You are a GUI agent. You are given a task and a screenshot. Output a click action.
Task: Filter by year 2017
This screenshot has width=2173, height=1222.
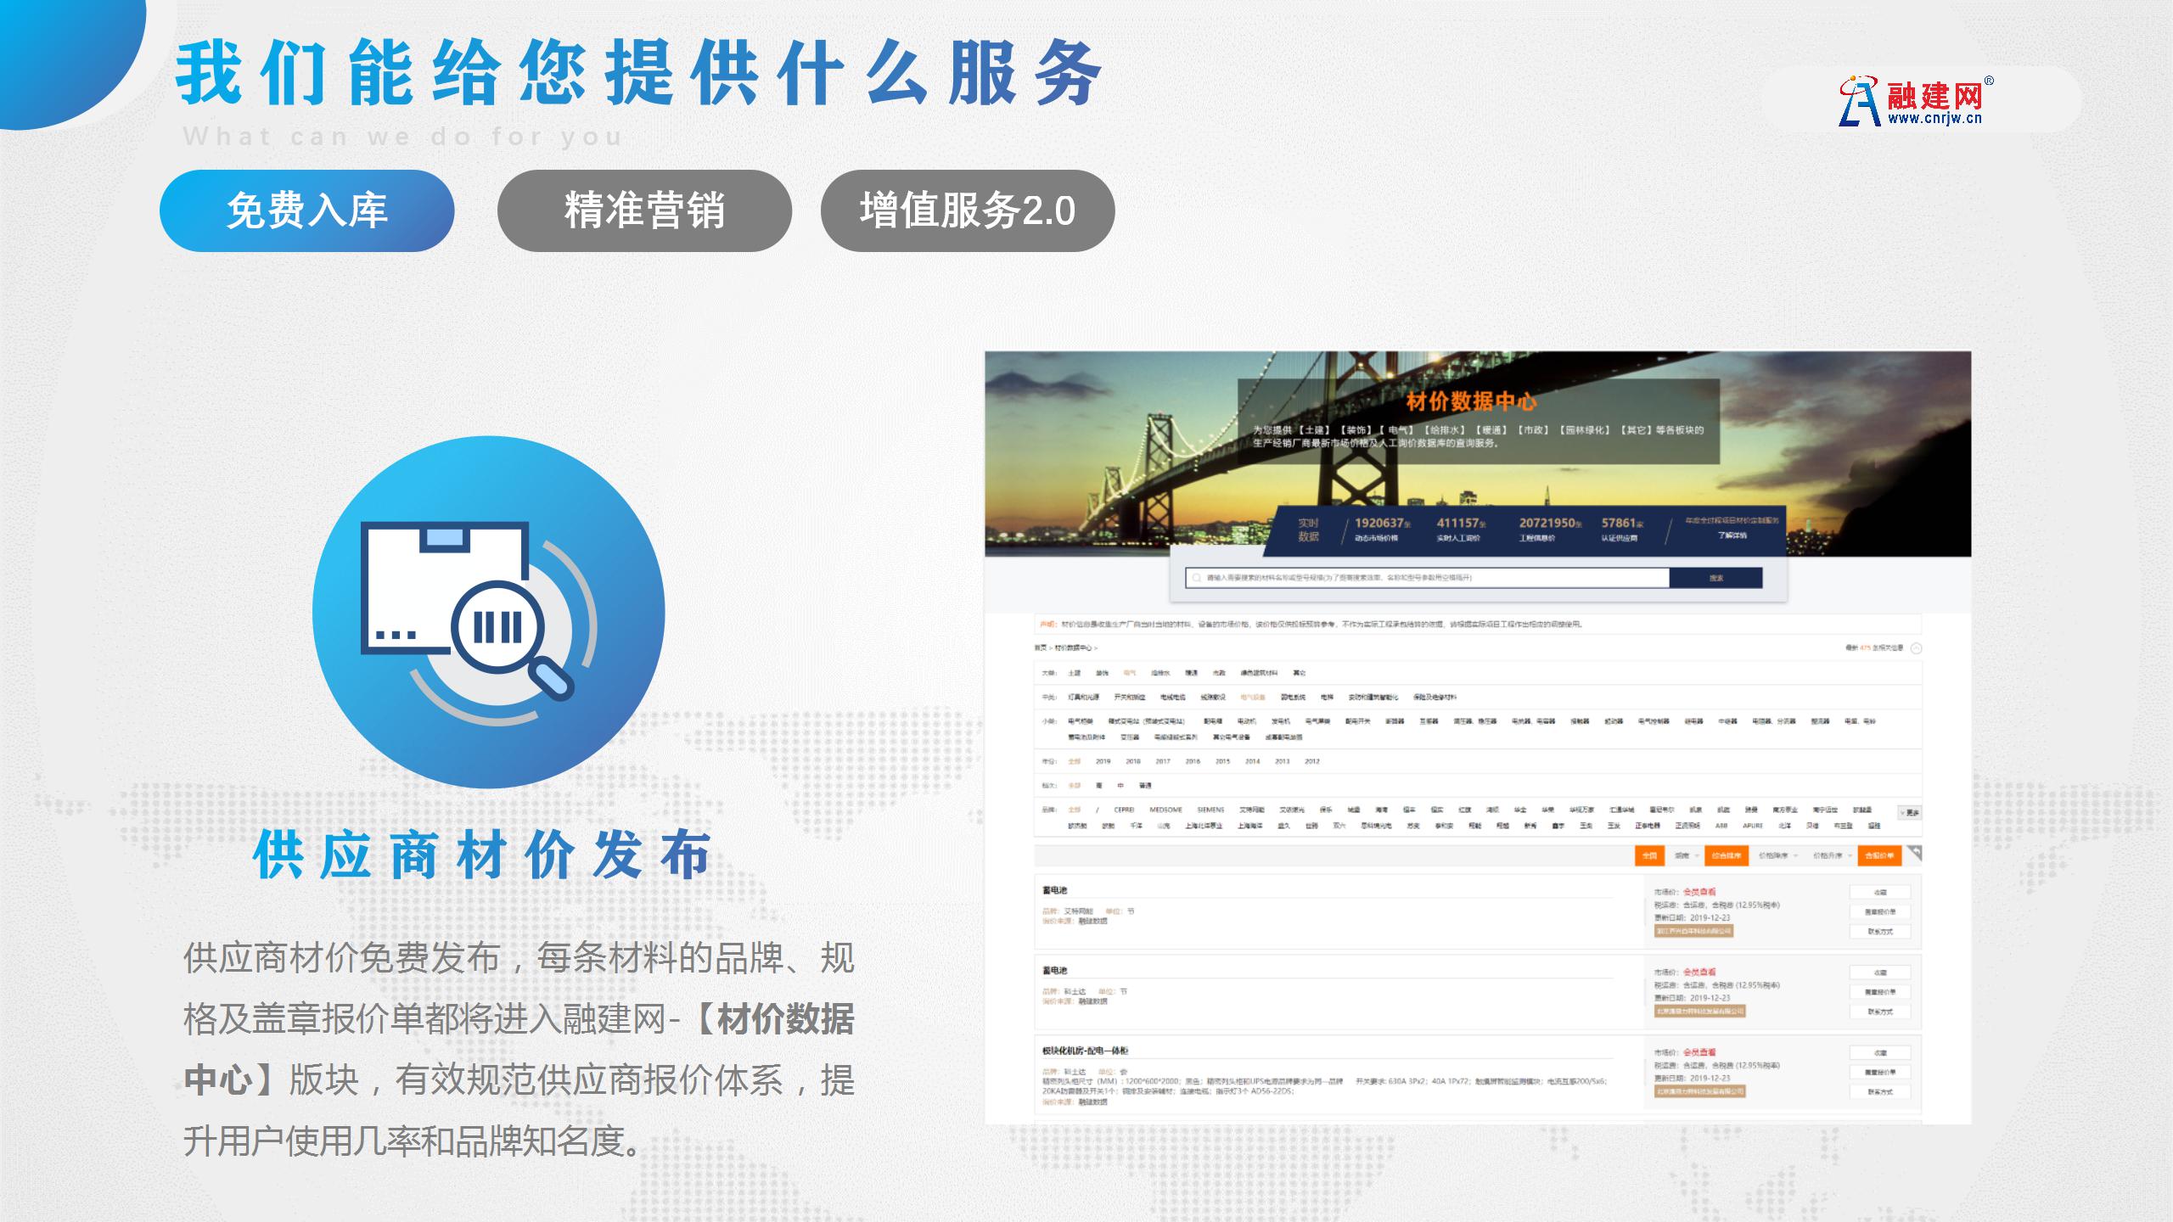pyautogui.click(x=1163, y=762)
